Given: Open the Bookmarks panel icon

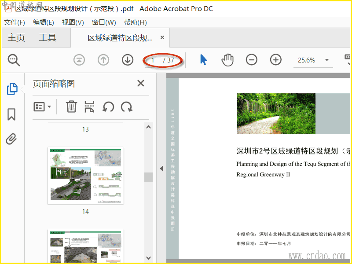Looking at the screenshot, I should [x=11, y=114].
